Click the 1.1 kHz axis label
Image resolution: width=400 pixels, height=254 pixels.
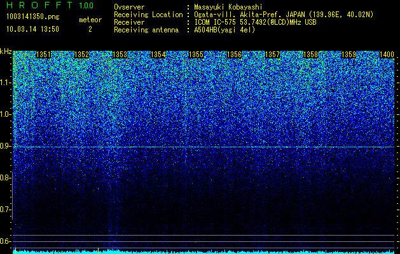pyautogui.click(x=6, y=83)
